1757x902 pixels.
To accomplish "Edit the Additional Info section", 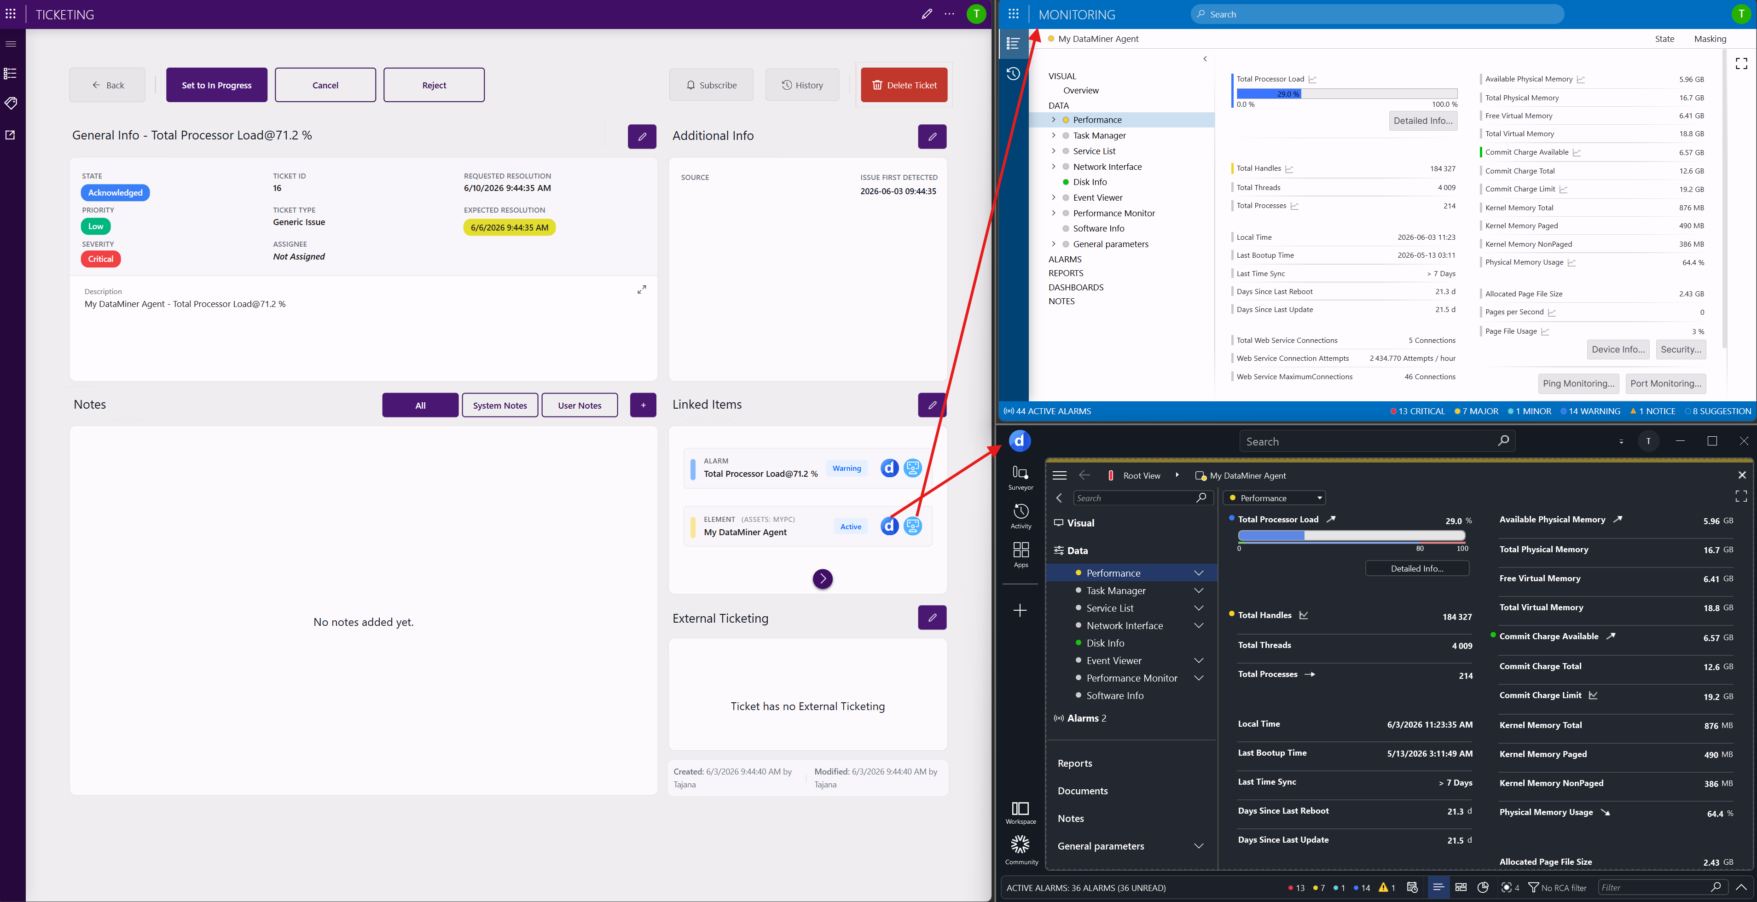I will point(933,136).
